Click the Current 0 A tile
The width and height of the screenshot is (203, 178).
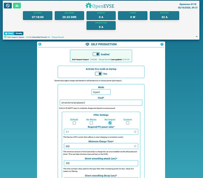point(101,16)
